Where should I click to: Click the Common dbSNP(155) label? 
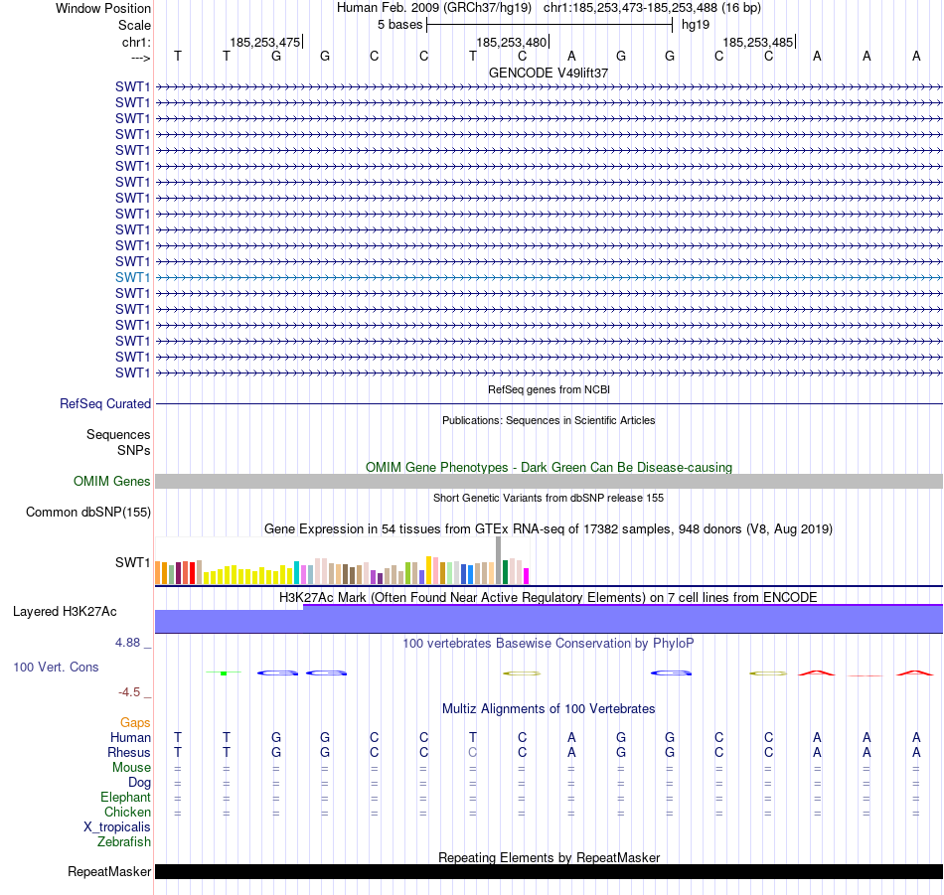(x=88, y=513)
